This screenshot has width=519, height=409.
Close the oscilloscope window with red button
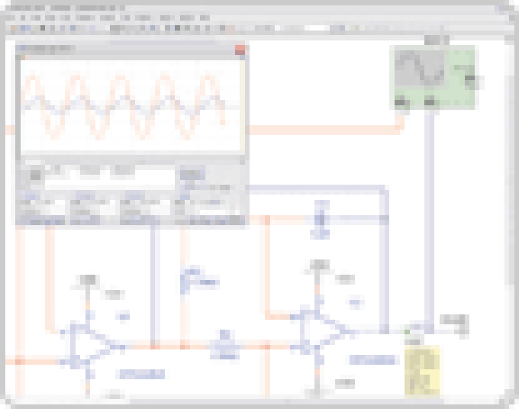[240, 50]
